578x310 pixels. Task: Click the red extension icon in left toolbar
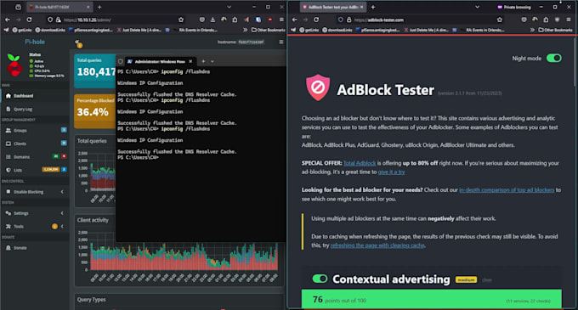(270, 20)
